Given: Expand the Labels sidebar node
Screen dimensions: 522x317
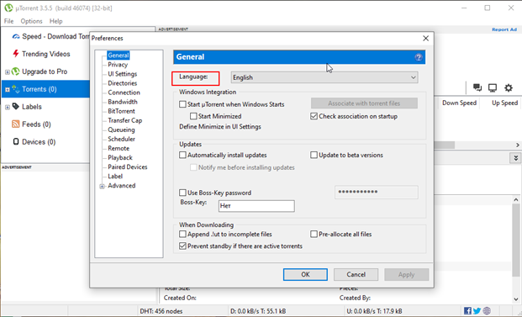Looking at the screenshot, I should pyautogui.click(x=8, y=108).
